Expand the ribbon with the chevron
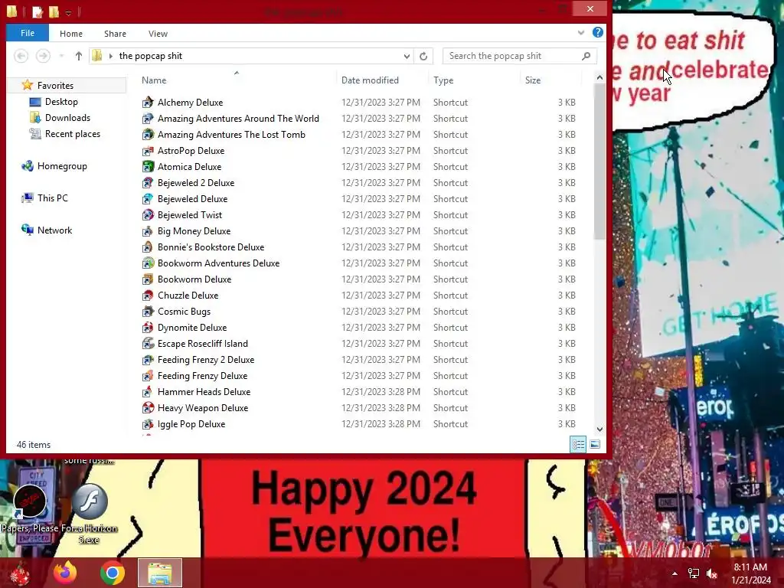 pos(580,32)
